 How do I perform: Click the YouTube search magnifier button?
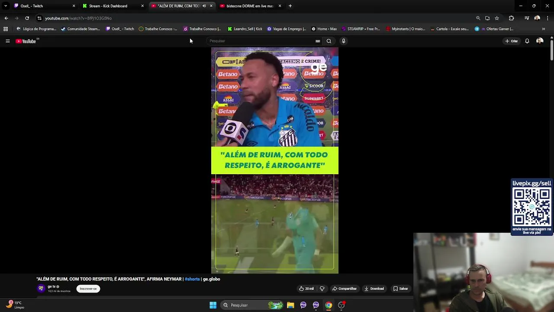329,41
